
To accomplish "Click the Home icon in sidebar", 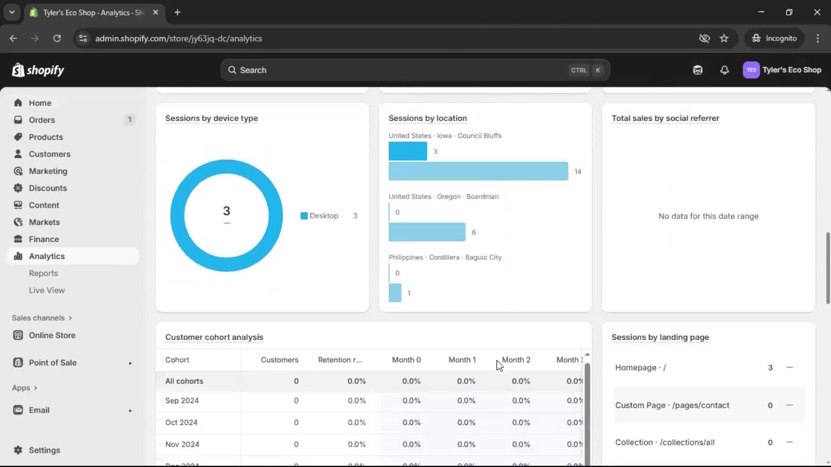I will pos(18,103).
